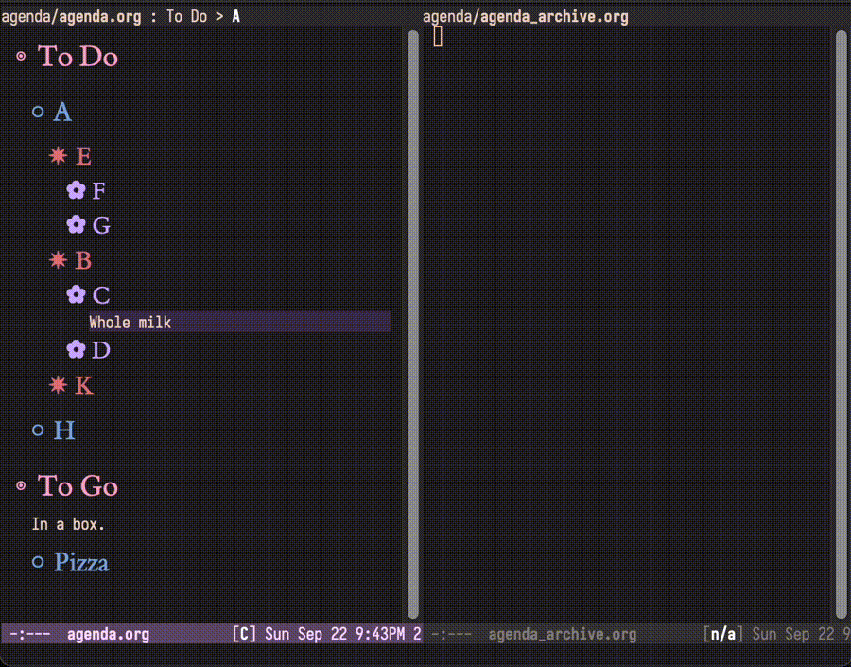
Task: Select the agenda.org buffer name in mode line
Action: (108, 635)
